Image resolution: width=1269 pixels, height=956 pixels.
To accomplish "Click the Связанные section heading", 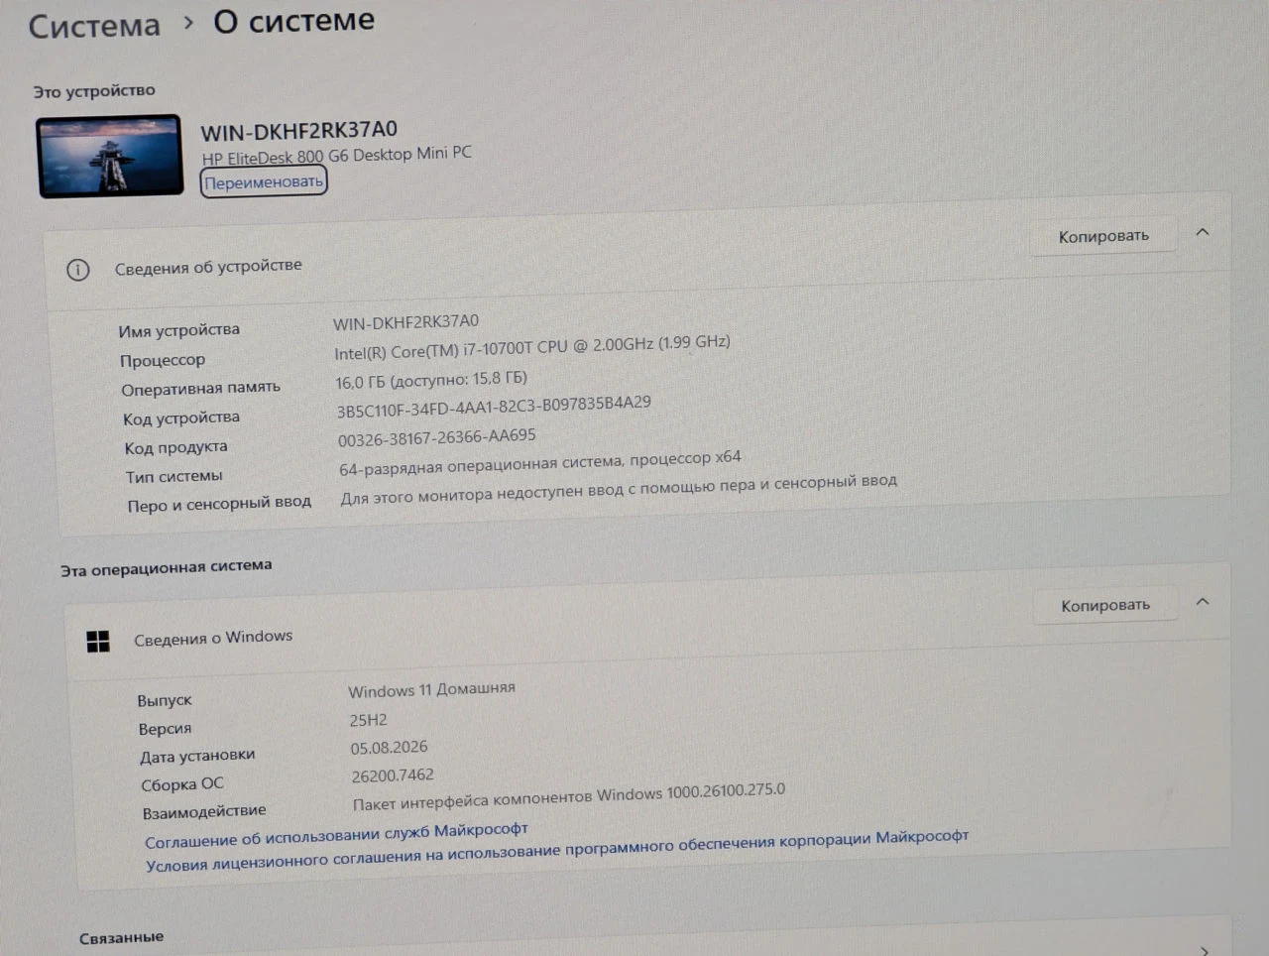I will click(122, 938).
